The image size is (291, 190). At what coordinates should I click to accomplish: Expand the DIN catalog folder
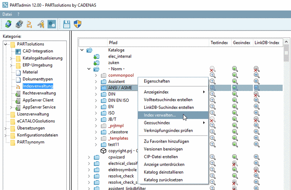click(96, 94)
